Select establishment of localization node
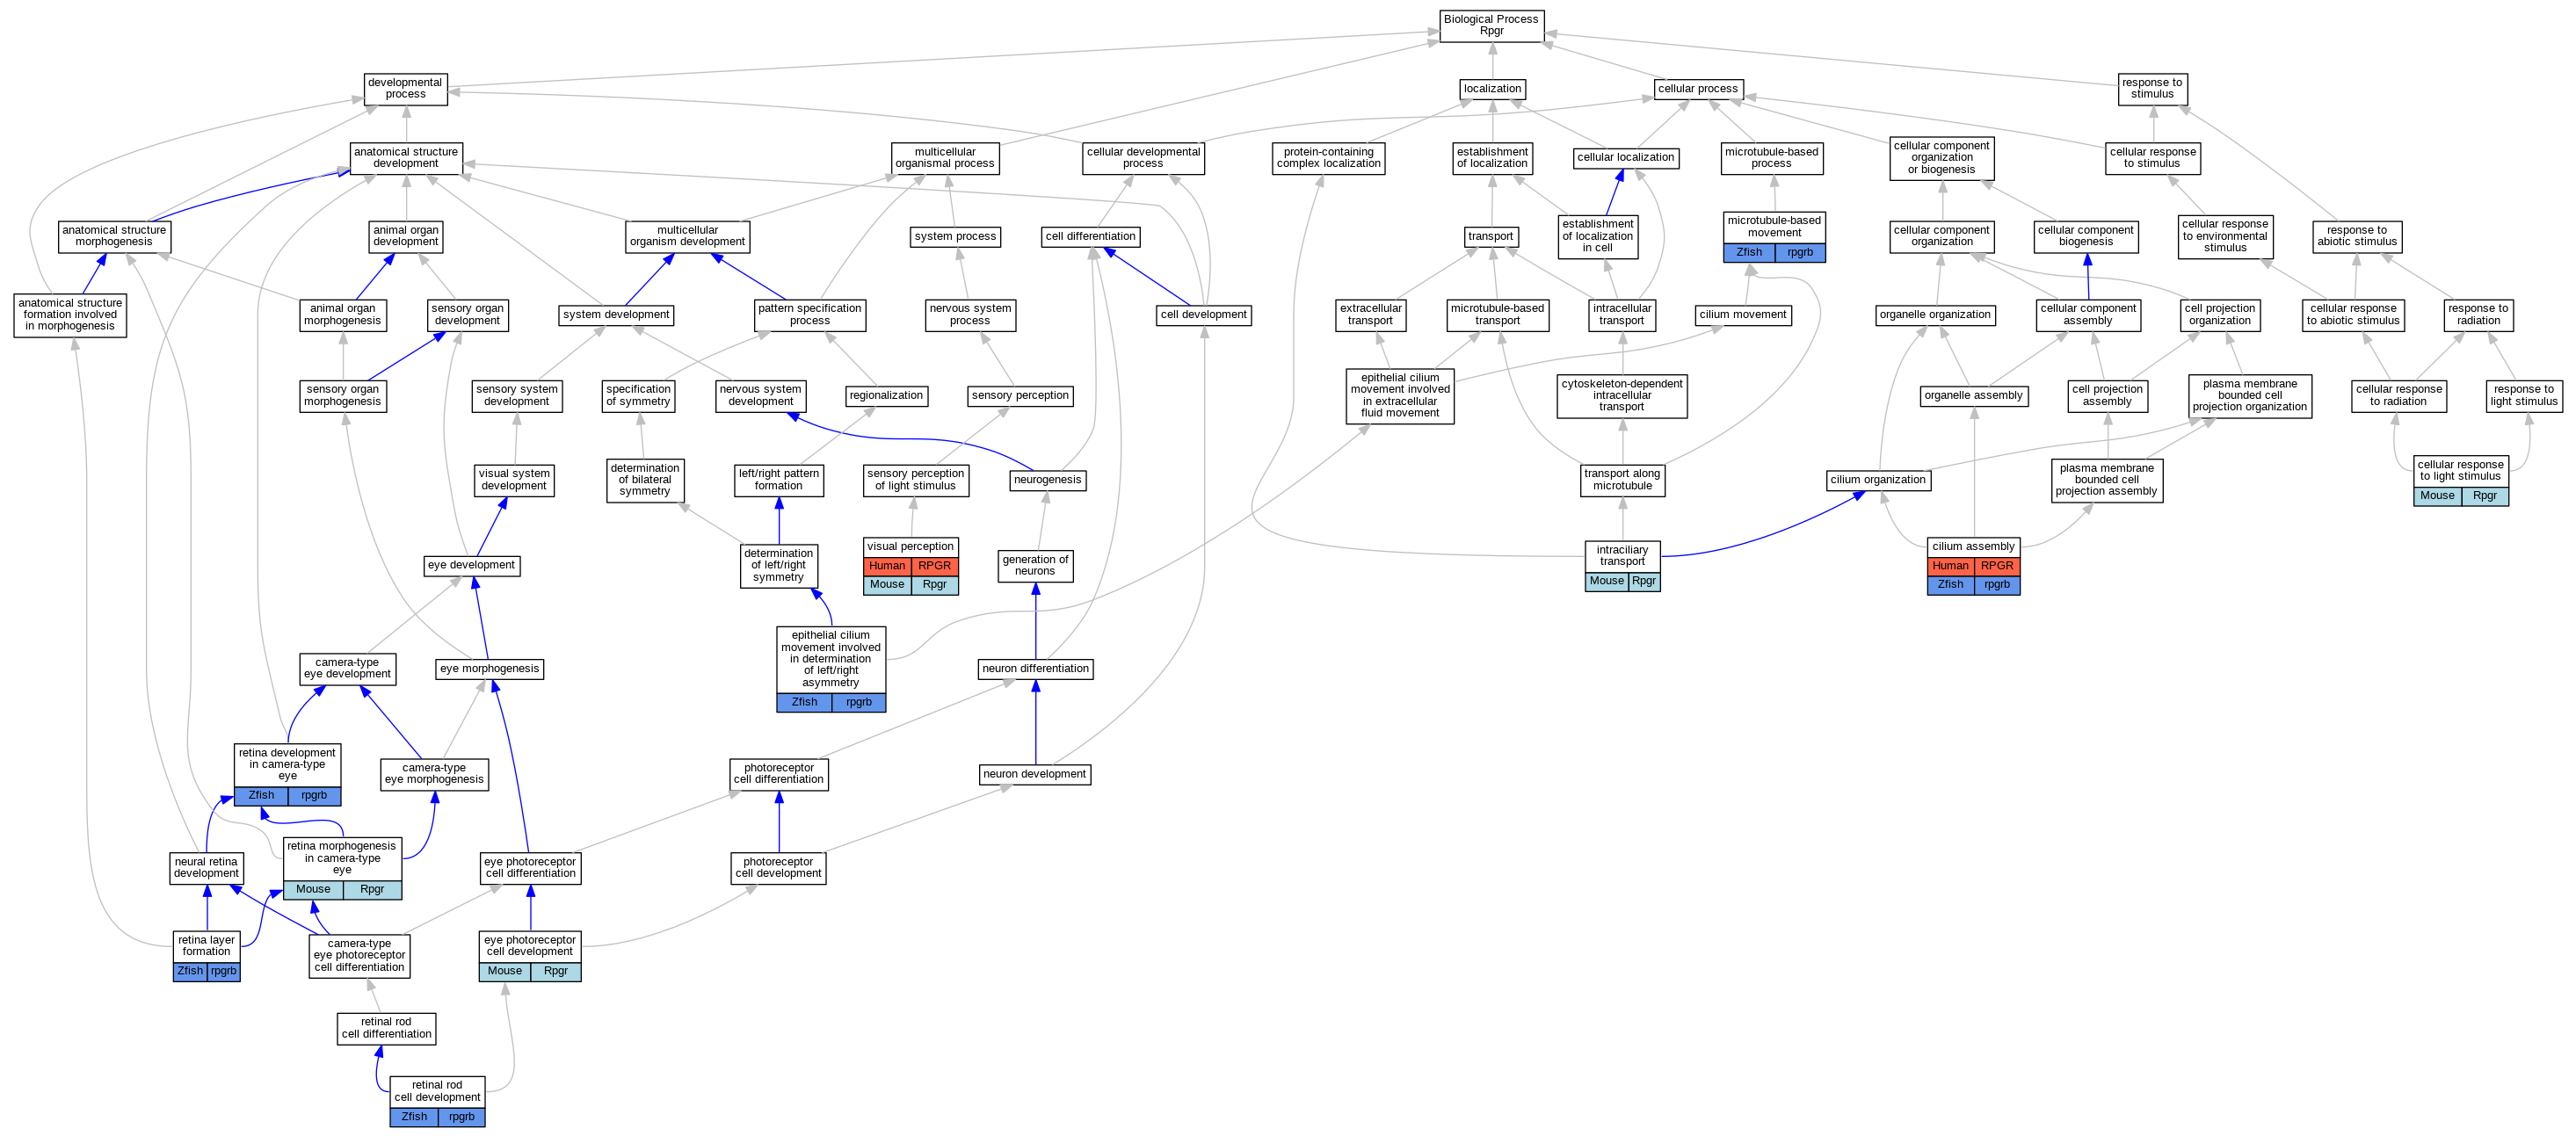This screenshot has height=1136, width=2576. tap(1492, 158)
